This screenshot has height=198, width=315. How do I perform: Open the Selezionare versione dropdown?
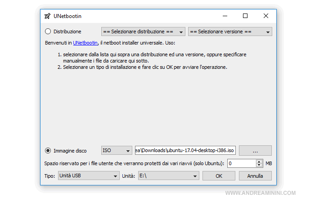229,31
